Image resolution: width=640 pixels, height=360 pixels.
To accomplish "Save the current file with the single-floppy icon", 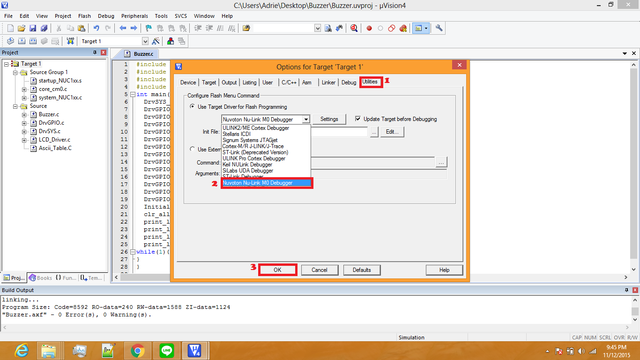I will point(33,28).
